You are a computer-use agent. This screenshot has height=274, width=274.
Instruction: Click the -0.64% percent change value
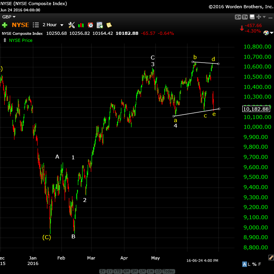166,33
